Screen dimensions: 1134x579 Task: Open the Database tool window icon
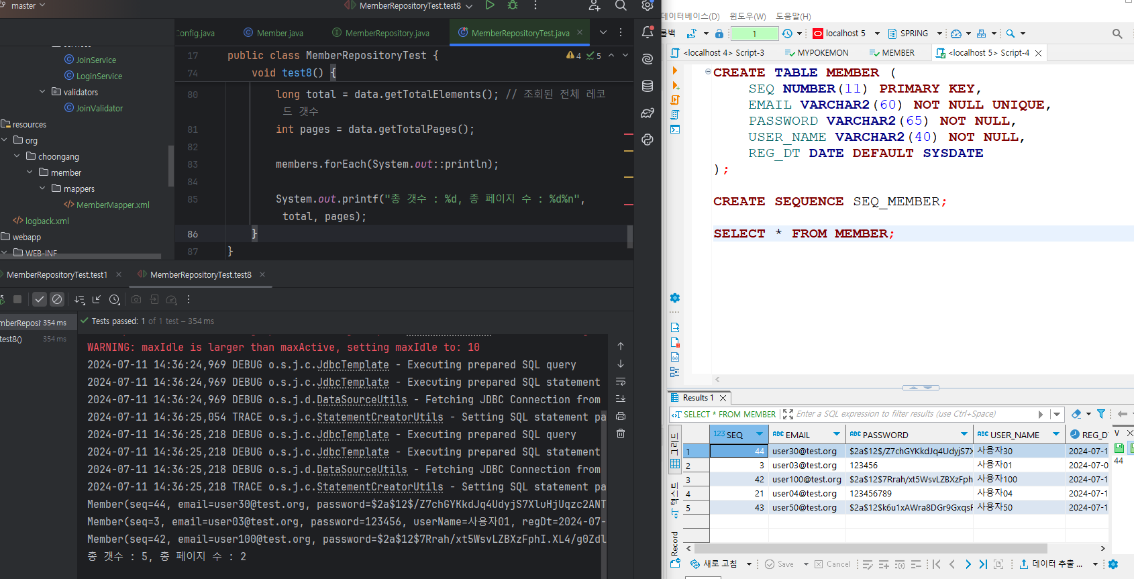648,86
